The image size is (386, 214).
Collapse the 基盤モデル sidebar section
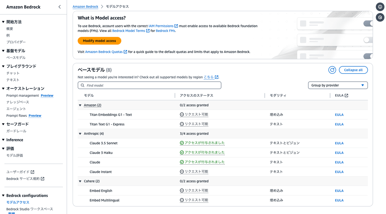[3, 51]
